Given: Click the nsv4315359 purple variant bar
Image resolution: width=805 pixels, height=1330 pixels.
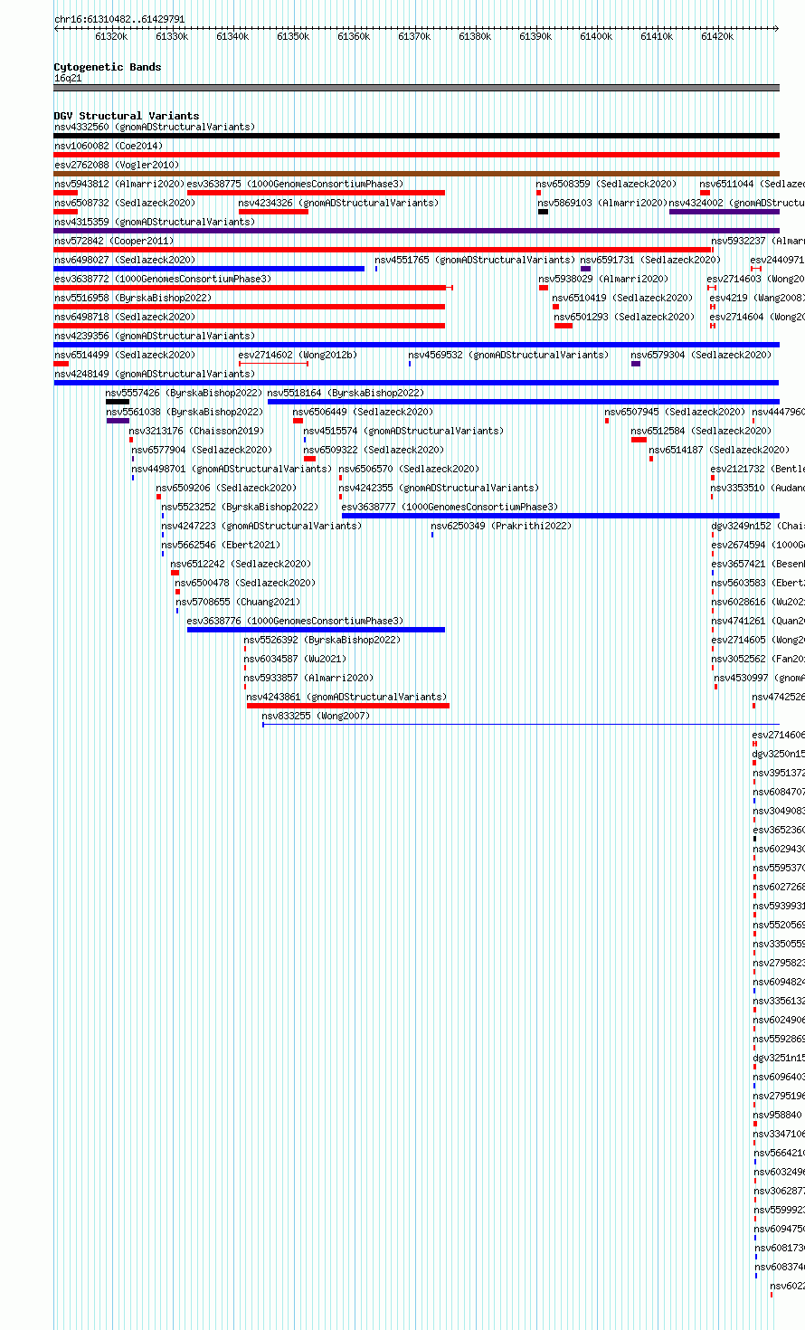Looking at the screenshot, I should pos(416,231).
